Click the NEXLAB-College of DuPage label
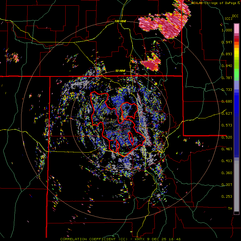The image size is (241, 241). coord(214,3)
